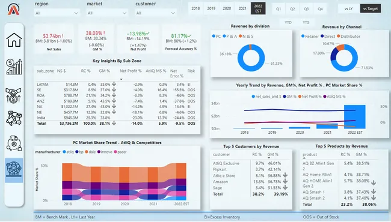Select the 2021 year filter

click(242, 8)
